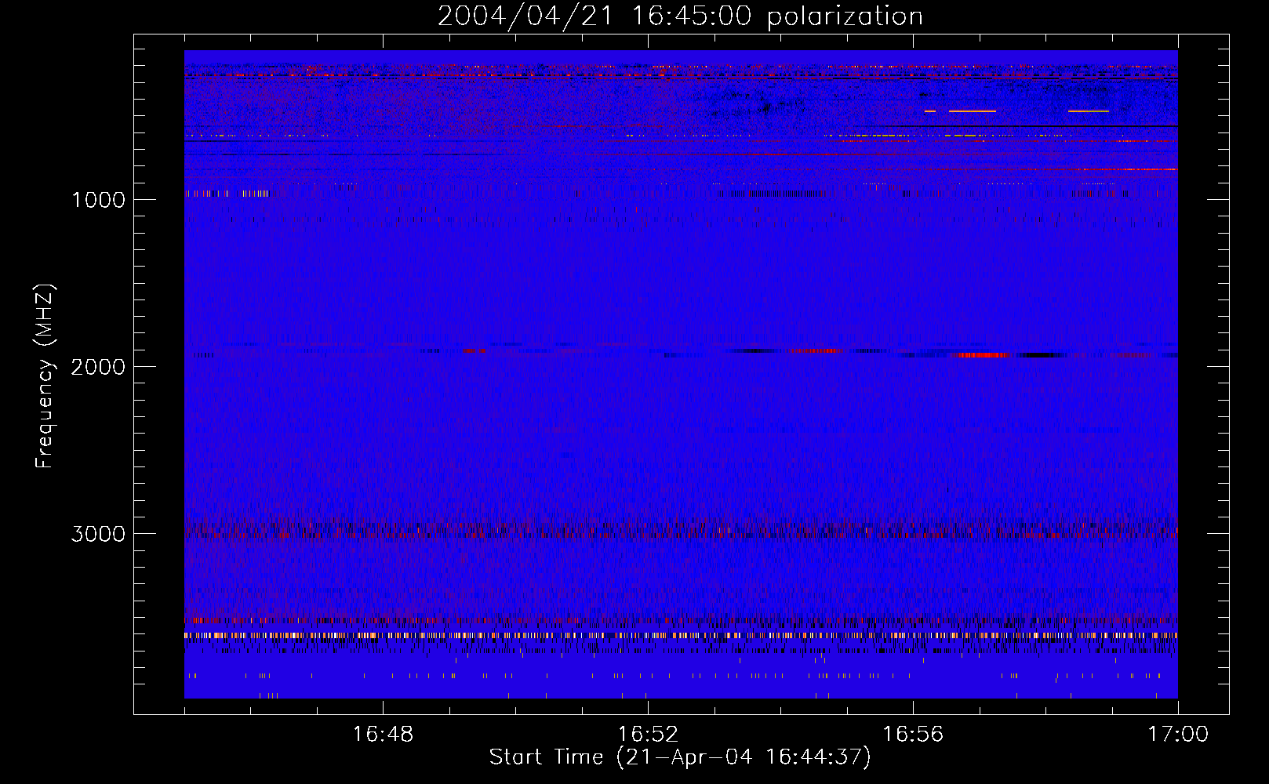Click the plot title '2004/04/21 16:45:00 polarization'
The image size is (1269, 784).
(680, 16)
